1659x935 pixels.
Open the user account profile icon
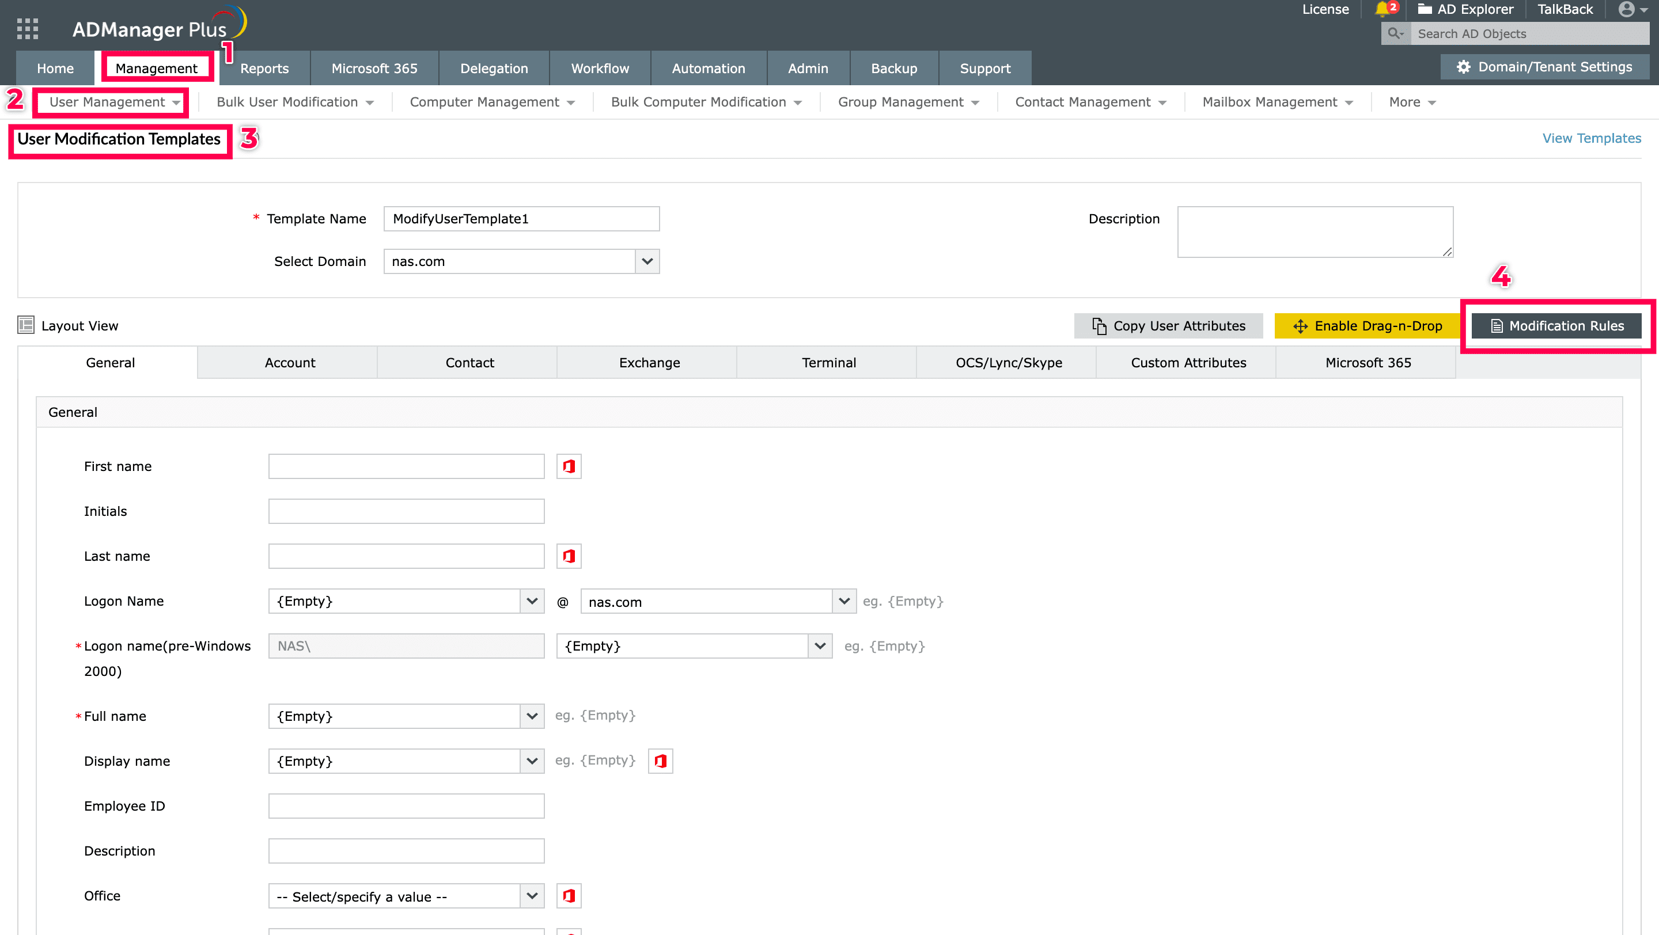pos(1627,9)
